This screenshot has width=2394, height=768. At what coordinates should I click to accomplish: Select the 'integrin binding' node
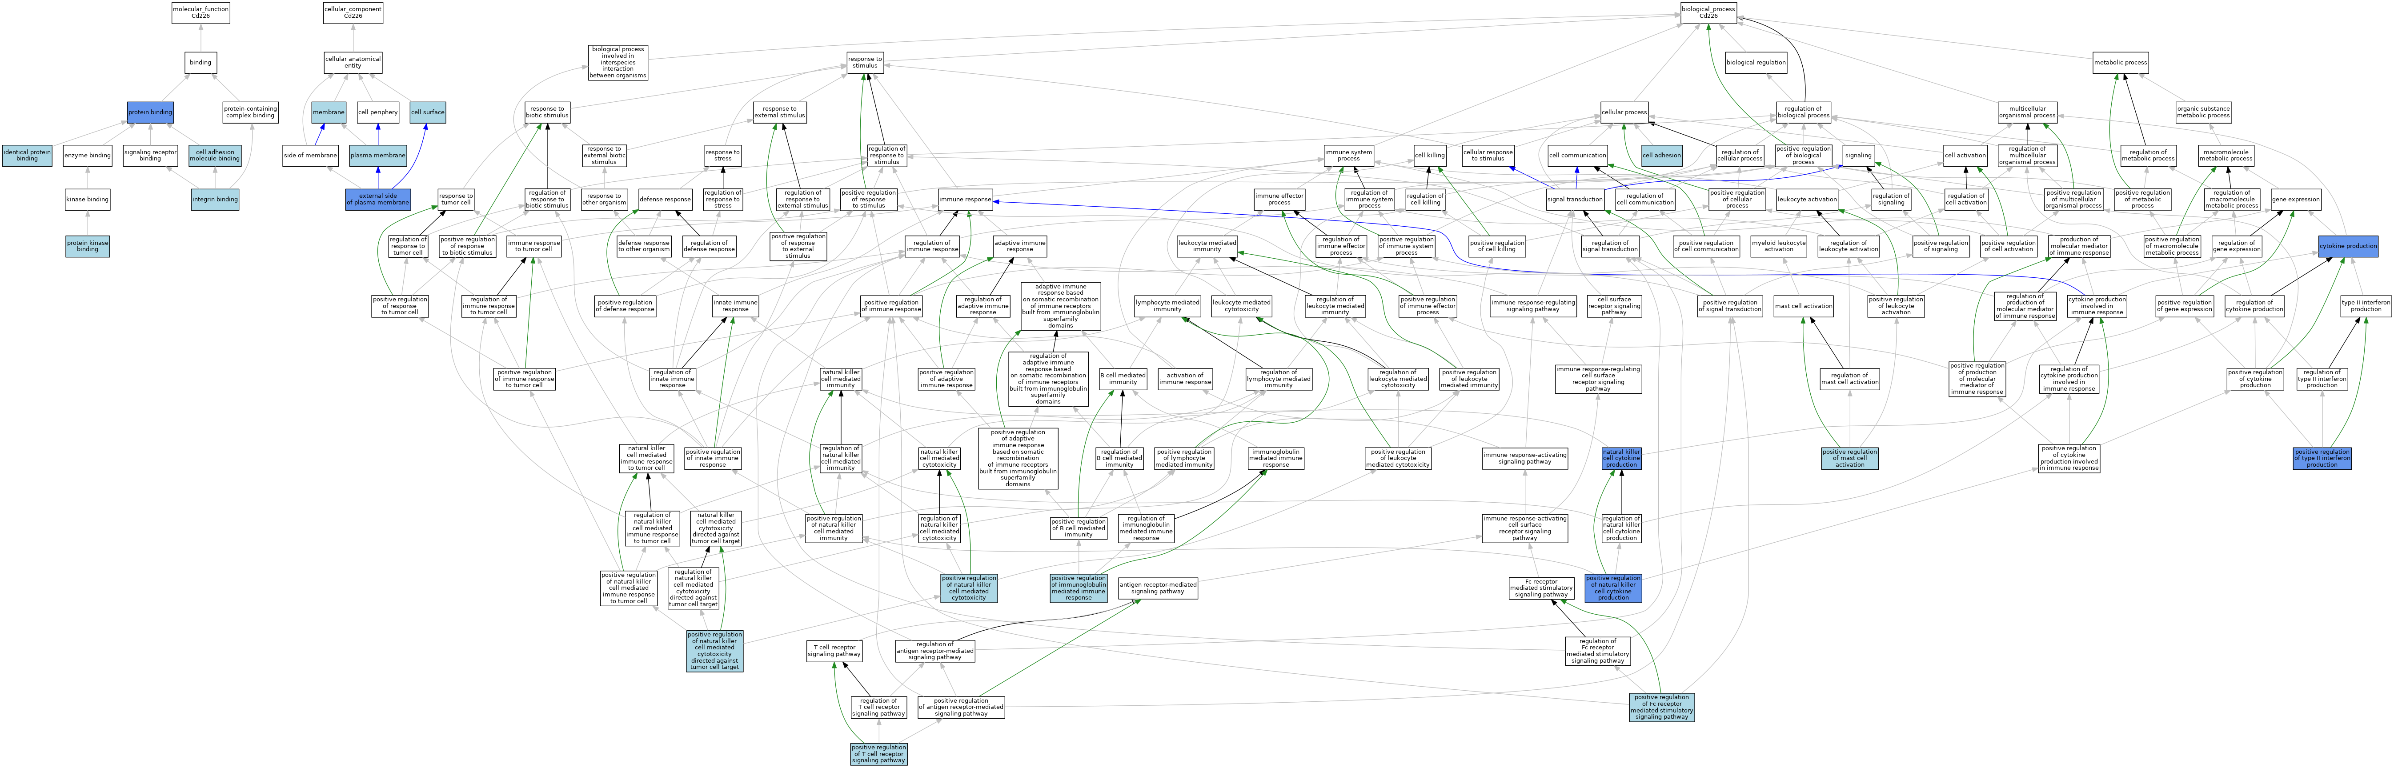216,199
